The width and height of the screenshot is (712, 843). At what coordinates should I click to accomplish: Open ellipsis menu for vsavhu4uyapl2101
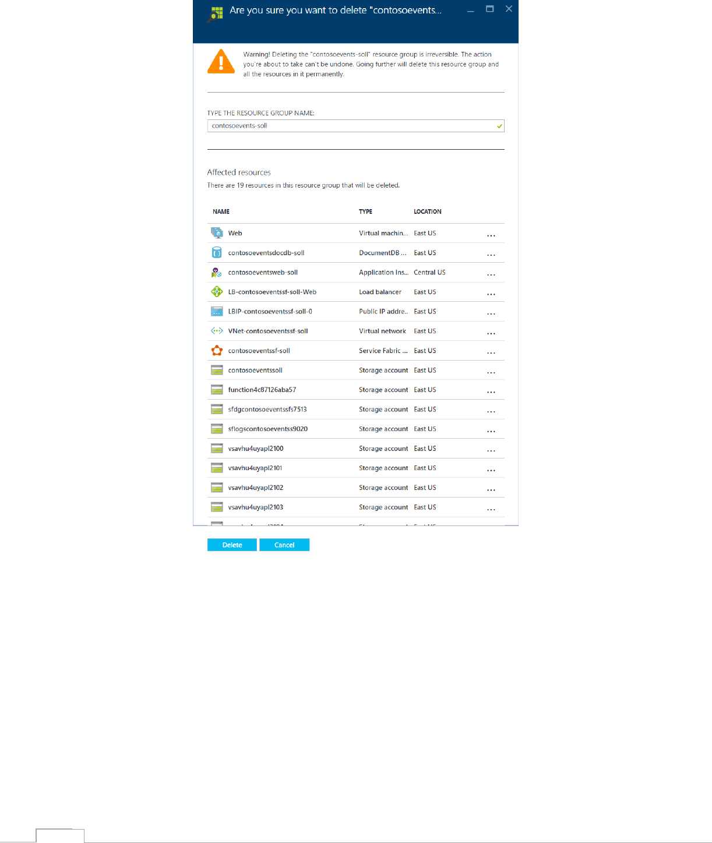[x=491, y=470]
